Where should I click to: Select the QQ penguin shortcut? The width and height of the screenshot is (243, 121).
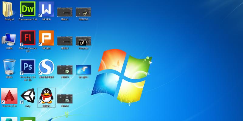pyautogui.click(x=46, y=96)
